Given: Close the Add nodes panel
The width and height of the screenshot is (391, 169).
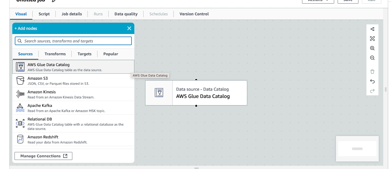Looking at the screenshot, I should [129, 28].
